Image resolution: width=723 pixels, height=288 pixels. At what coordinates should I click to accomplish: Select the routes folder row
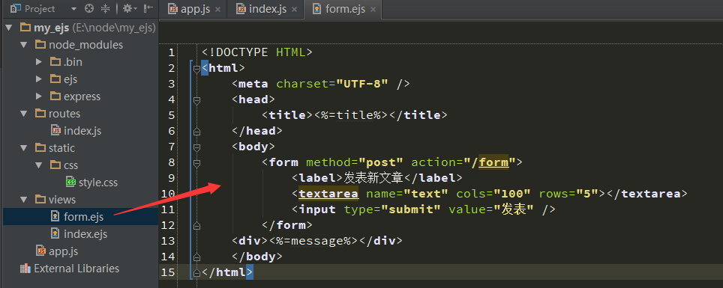[x=81, y=114]
